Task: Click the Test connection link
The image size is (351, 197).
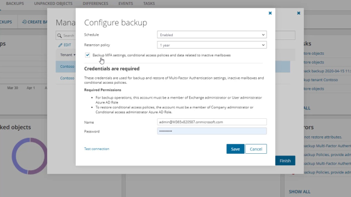Action: tap(97, 149)
